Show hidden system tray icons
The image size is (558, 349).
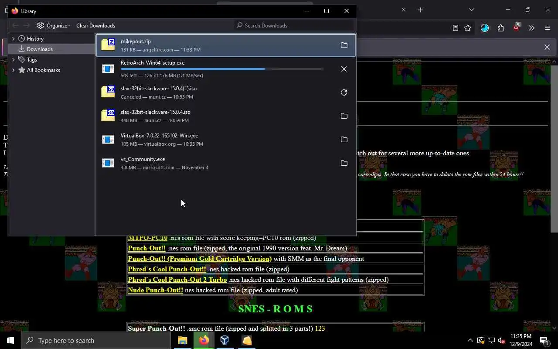[x=470, y=340]
